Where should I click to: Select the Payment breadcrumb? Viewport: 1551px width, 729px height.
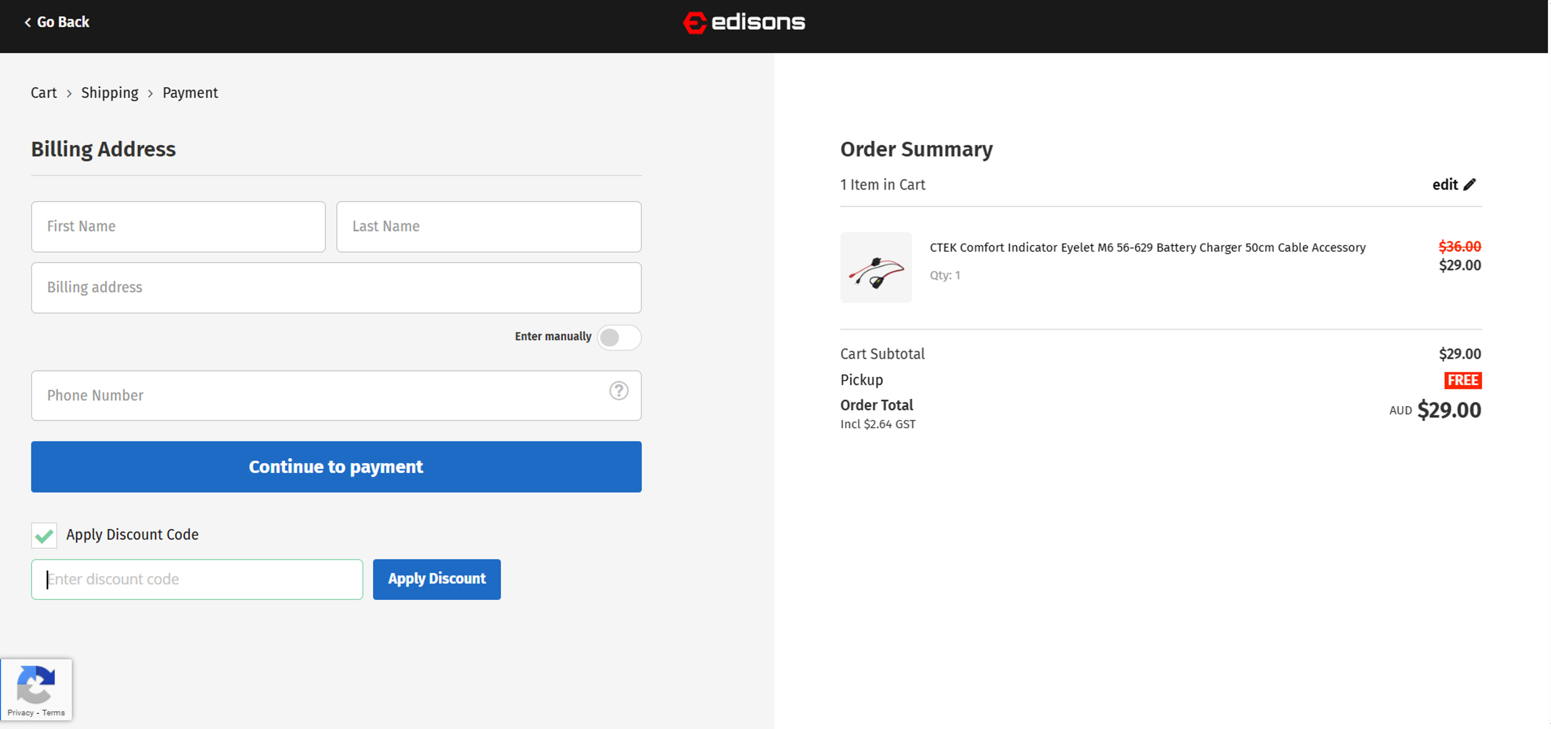190,92
